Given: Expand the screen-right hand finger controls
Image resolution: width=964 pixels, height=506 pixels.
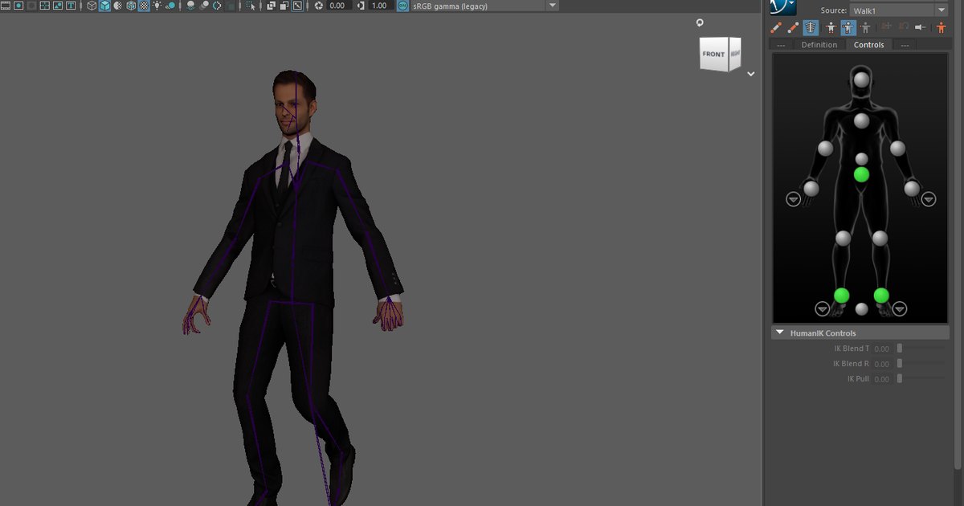Looking at the screenshot, I should click(x=929, y=199).
